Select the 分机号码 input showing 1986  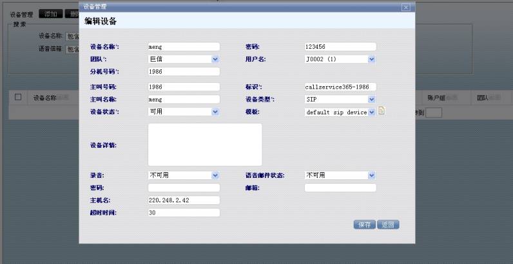pos(184,71)
